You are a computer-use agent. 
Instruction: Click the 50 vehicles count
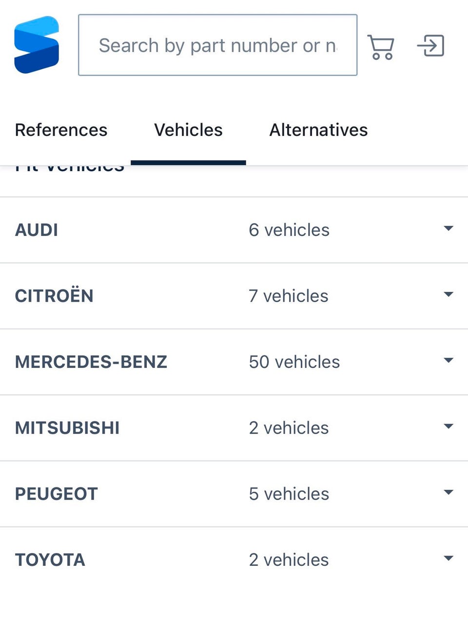294,362
